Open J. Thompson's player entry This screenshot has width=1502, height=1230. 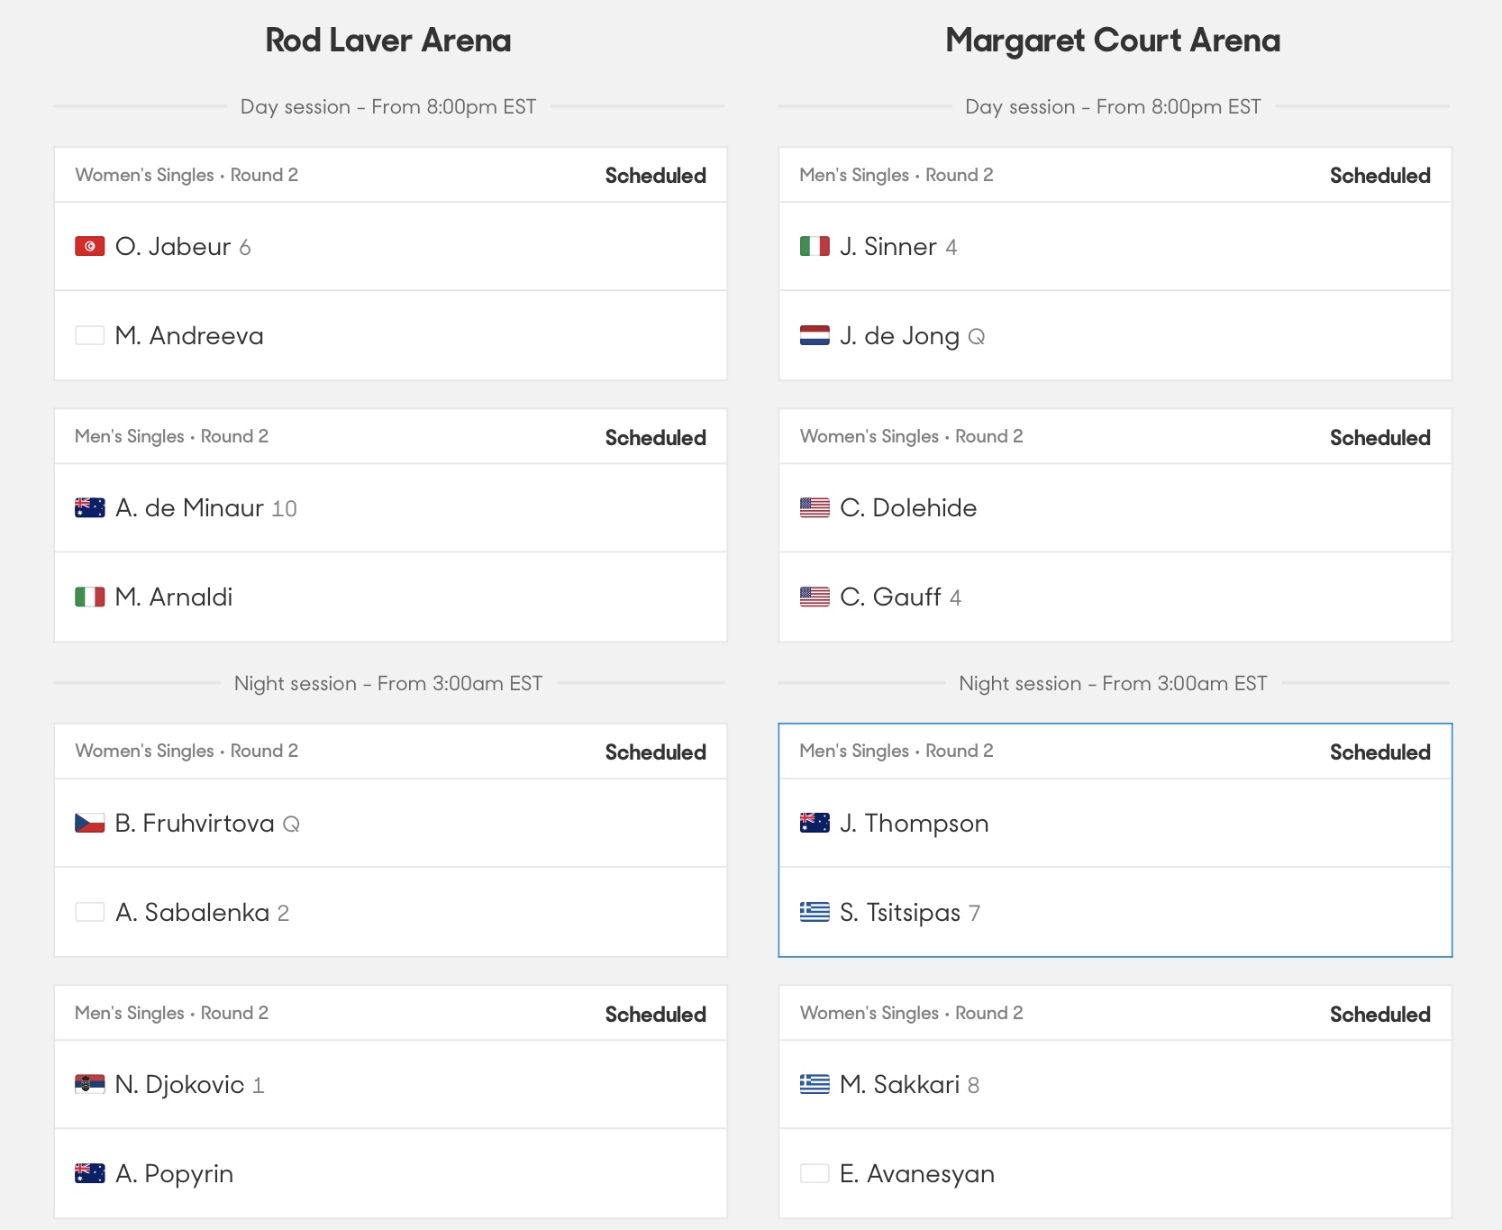click(914, 823)
